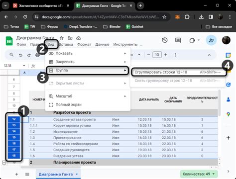
Task: Open cell name box dropdown arrow
Action: click(x=24, y=66)
